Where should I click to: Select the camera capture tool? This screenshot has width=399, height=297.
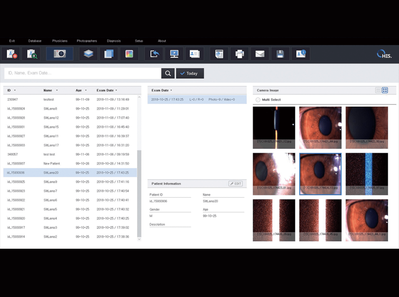(x=59, y=54)
